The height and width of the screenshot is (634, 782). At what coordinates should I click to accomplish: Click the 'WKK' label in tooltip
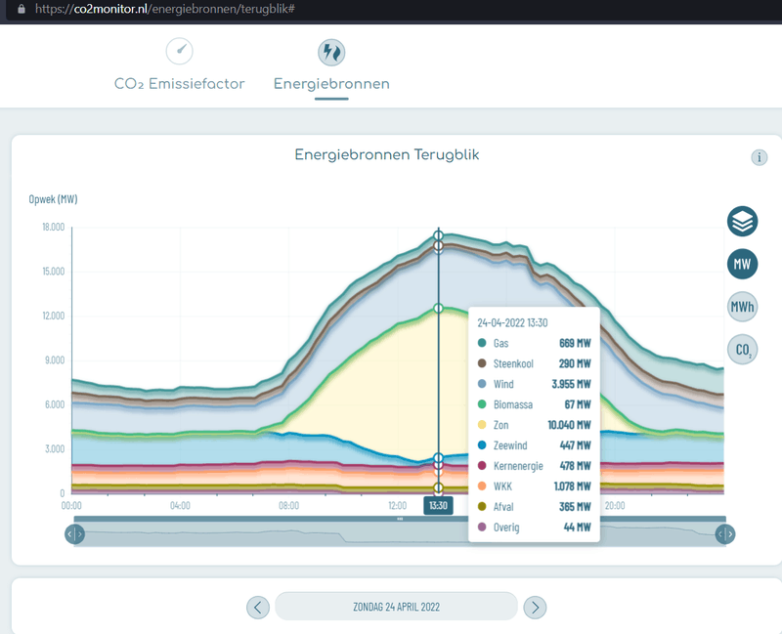coord(502,486)
